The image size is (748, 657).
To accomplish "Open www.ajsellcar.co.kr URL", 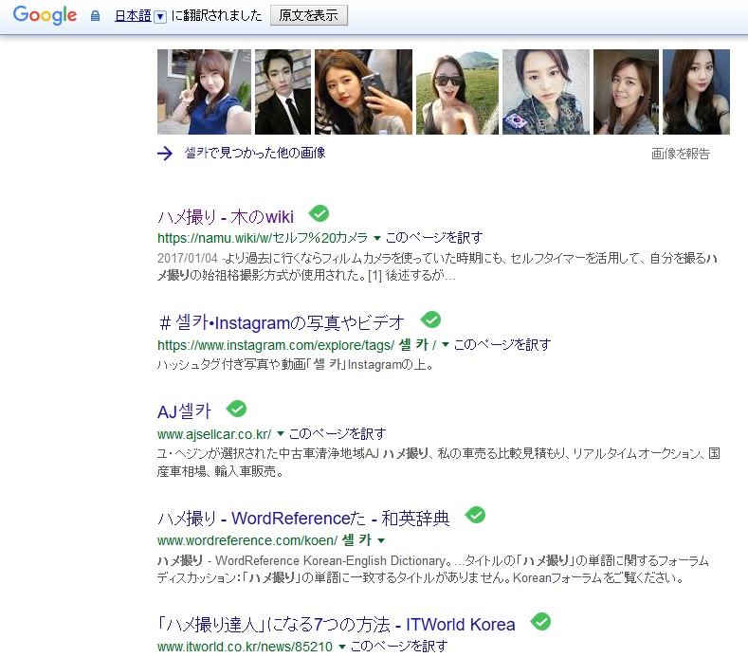I will [x=214, y=434].
